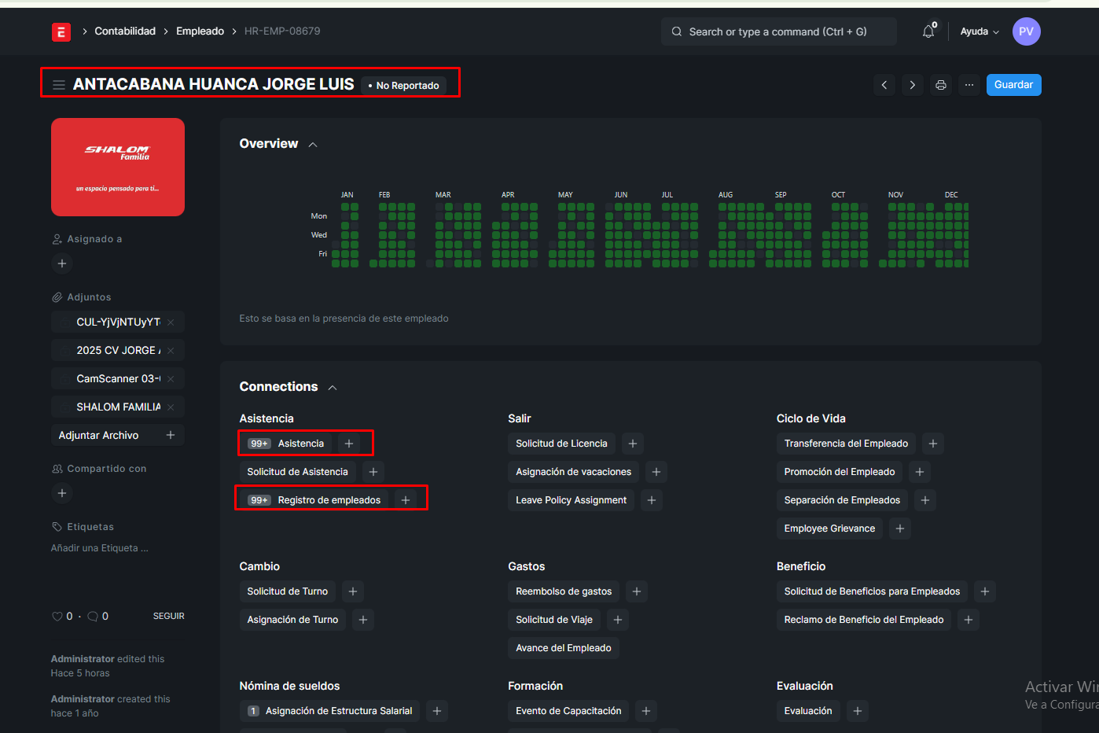Click the red ERPNext home logo
The width and height of the screenshot is (1099, 733).
click(61, 31)
